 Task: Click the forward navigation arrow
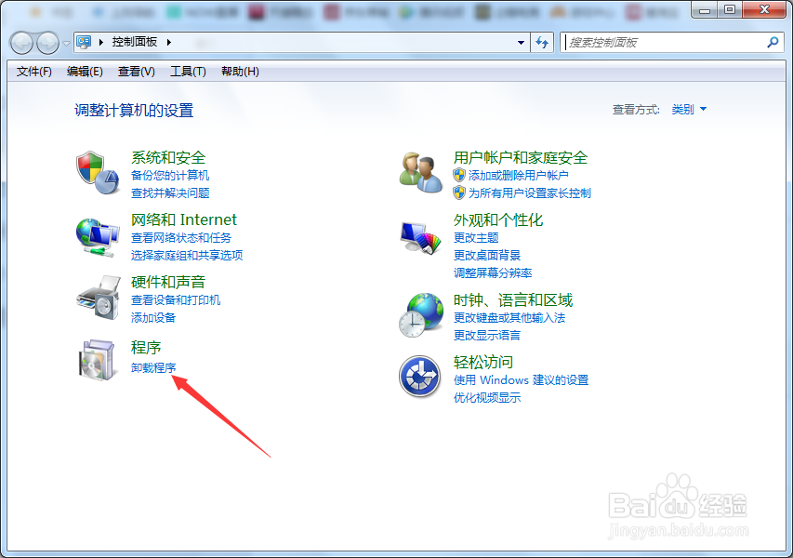pyautogui.click(x=46, y=42)
